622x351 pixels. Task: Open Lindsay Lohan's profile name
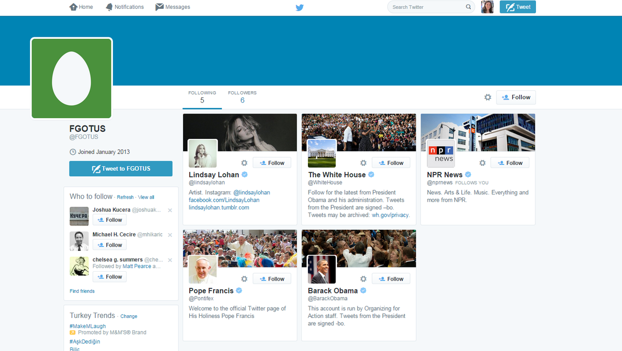[x=214, y=175]
